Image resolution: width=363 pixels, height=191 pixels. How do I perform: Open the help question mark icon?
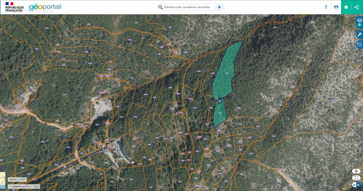[x=326, y=7]
